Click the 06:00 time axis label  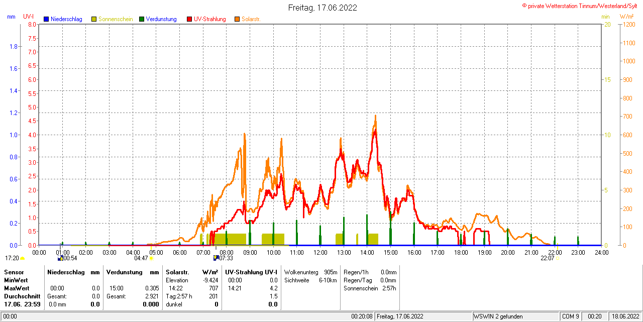[180, 252]
